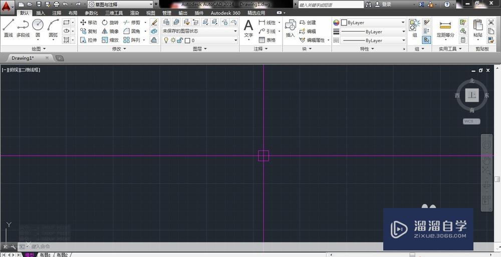Open the layer state dropdown 未保存的图层状态
The image size is (501, 257).
click(200, 31)
